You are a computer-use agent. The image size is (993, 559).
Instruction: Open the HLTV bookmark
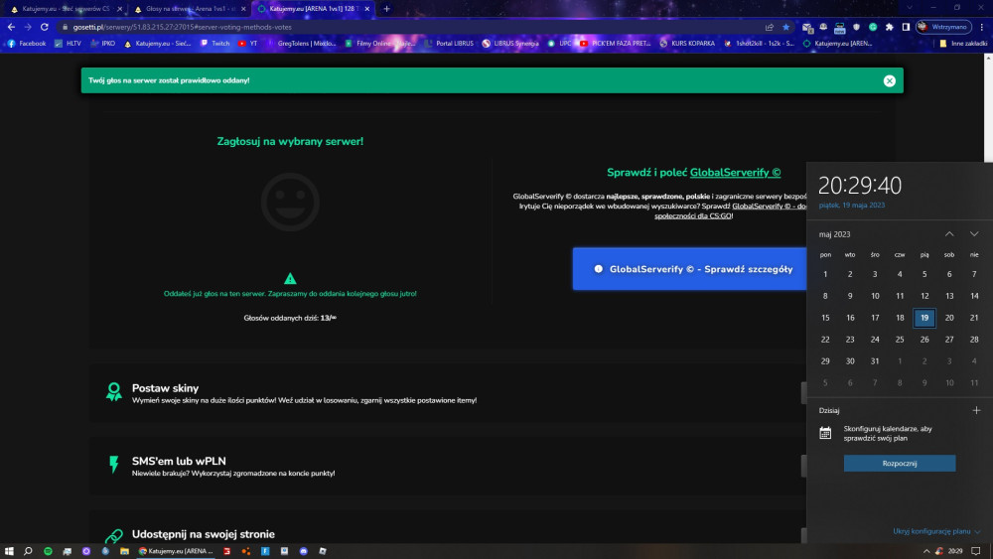coord(68,44)
